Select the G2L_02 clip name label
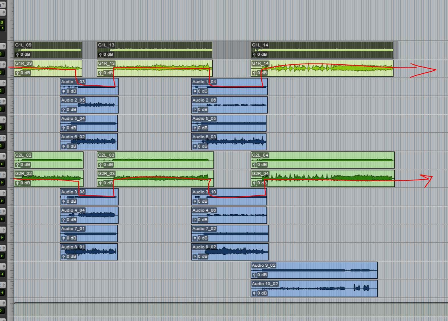This screenshot has width=448, height=321. pos(23,155)
